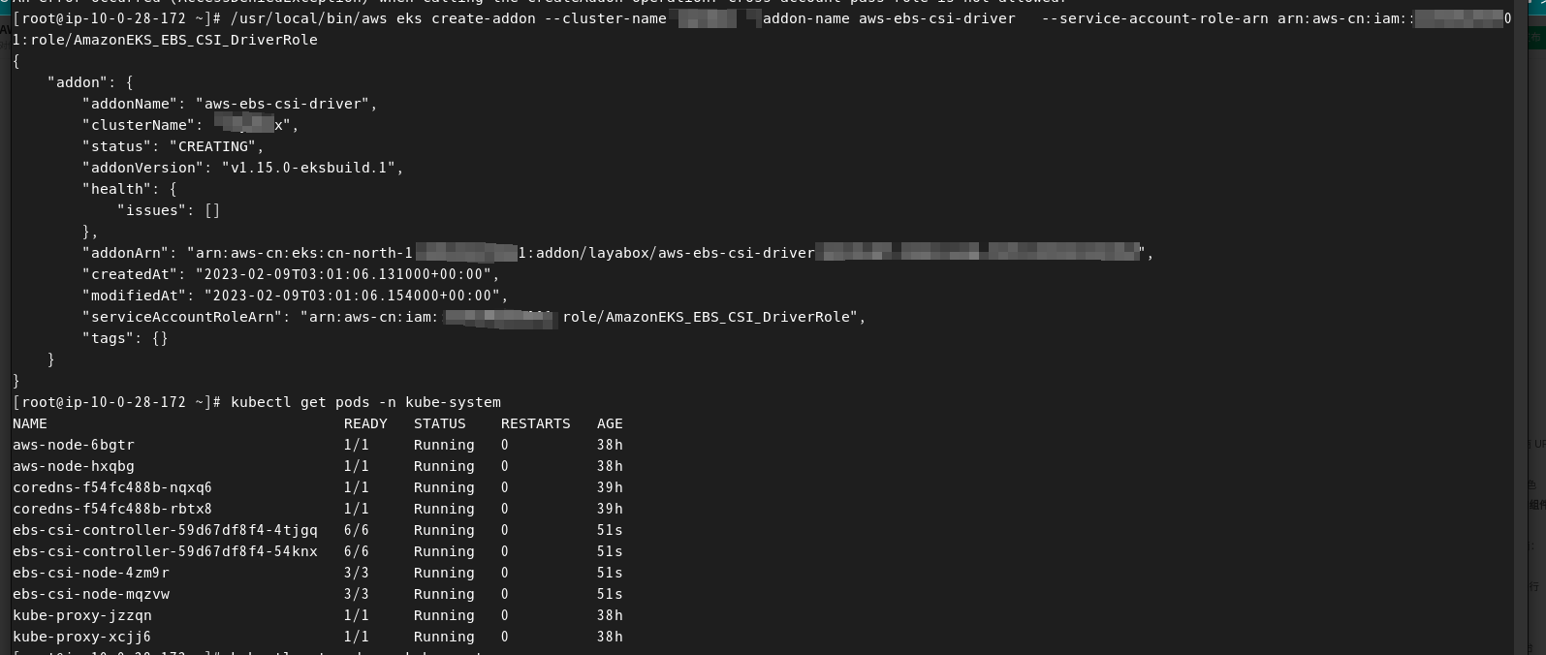
Task: Click the addonVersion value v1.15.0-eksbuild.1
Action: (x=308, y=168)
